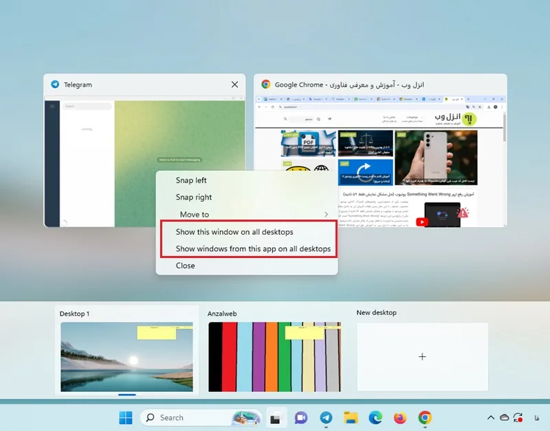The width and height of the screenshot is (550, 431).
Task: Click the search magnifier icon in taskbar
Action: point(150,417)
